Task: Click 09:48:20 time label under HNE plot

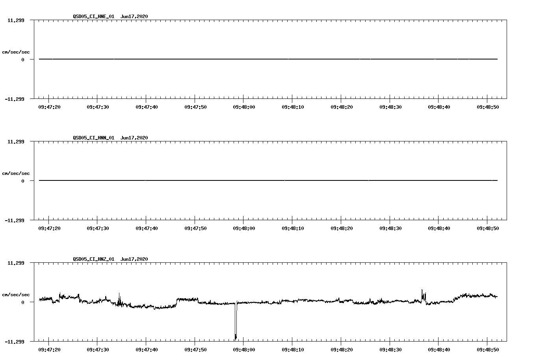Action: [342, 107]
